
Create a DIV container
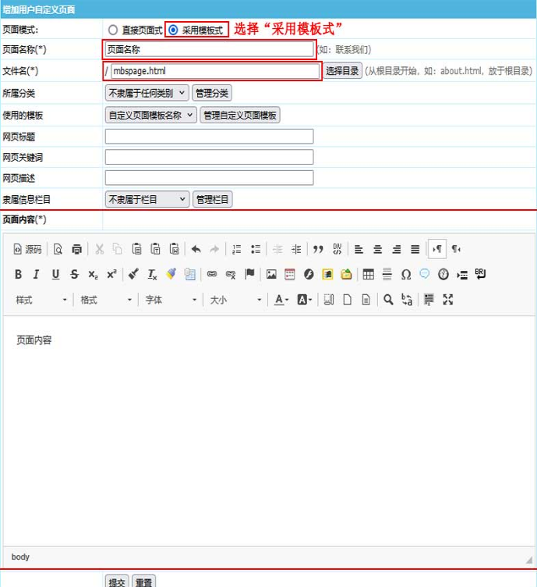click(337, 249)
